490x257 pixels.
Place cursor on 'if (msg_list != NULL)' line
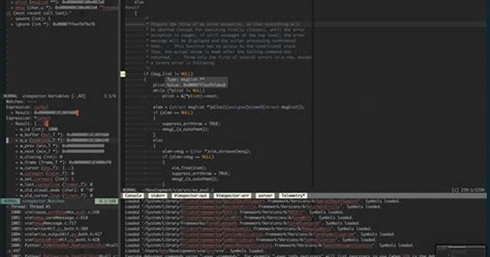pyautogui.click(x=168, y=74)
